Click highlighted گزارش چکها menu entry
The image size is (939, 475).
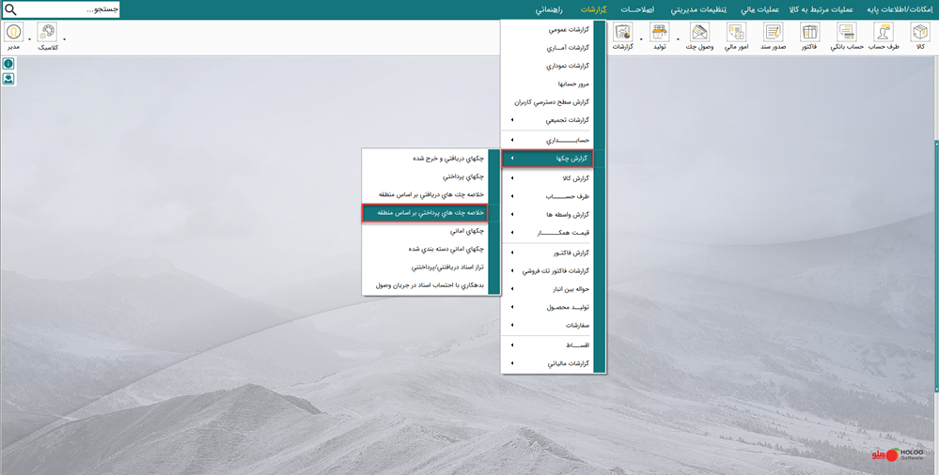tap(547, 159)
